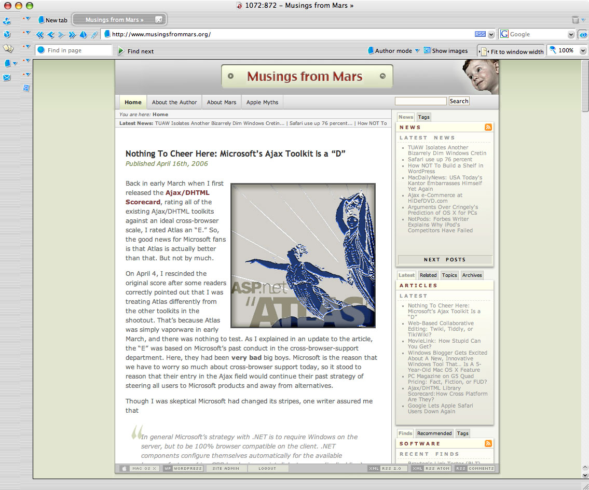Click the website Search button
Screen dimensions: 589x490
(x=459, y=101)
